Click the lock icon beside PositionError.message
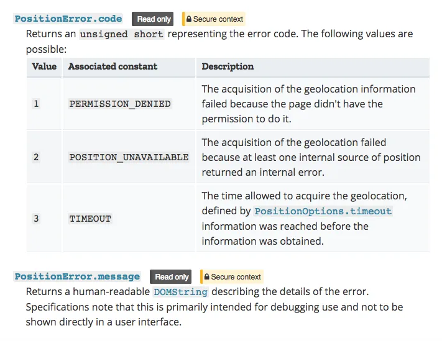This screenshot has height=341, width=442. coord(206,276)
